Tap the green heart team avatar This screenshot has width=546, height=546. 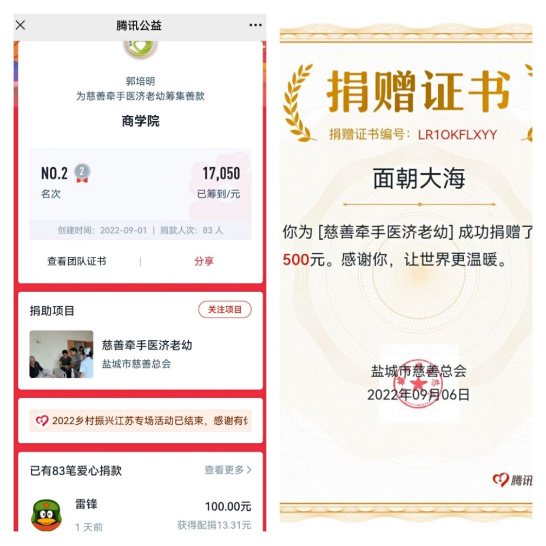140,49
